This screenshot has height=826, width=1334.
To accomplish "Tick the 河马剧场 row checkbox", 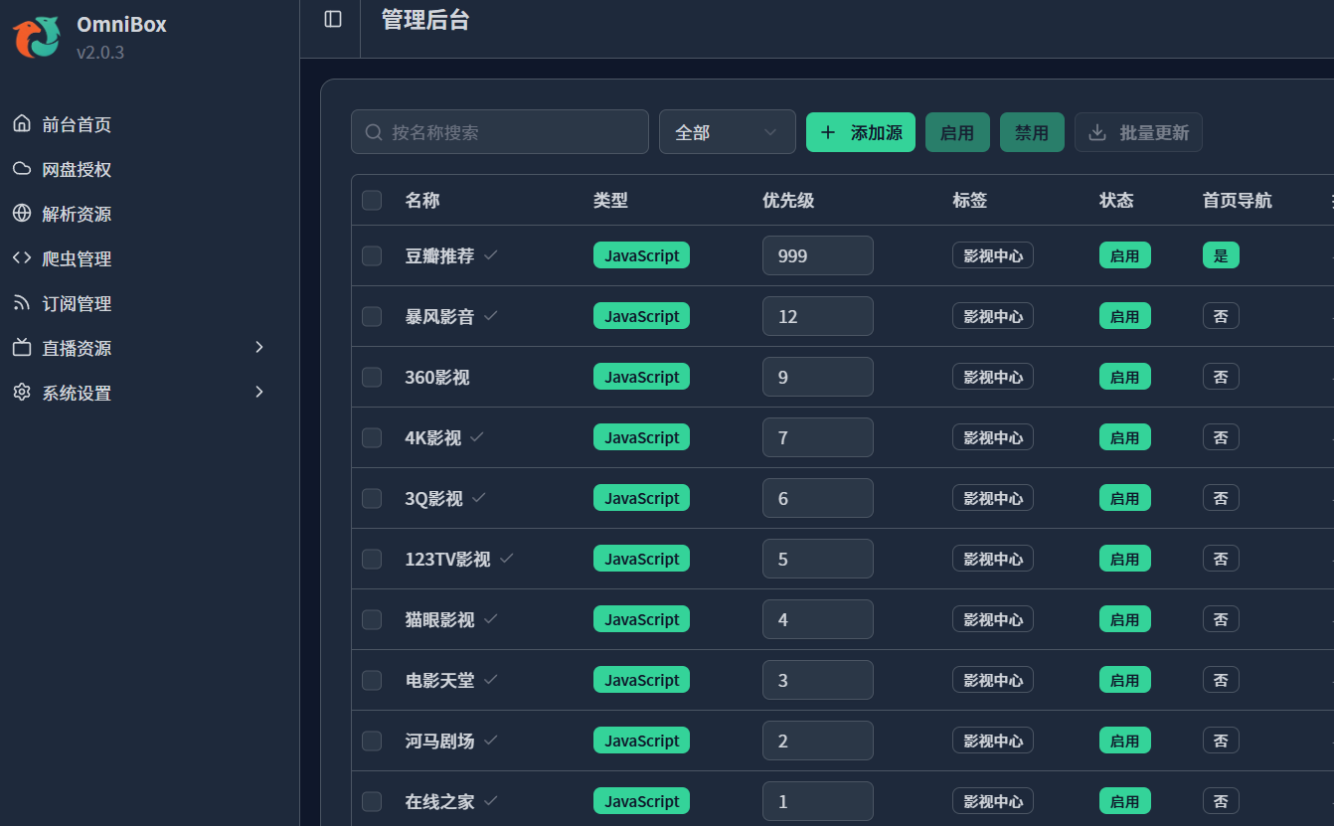I will click(x=372, y=741).
